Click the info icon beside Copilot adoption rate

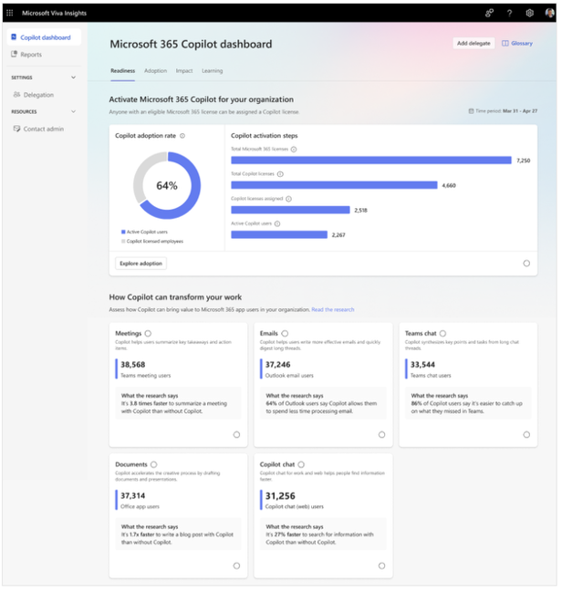click(x=182, y=136)
